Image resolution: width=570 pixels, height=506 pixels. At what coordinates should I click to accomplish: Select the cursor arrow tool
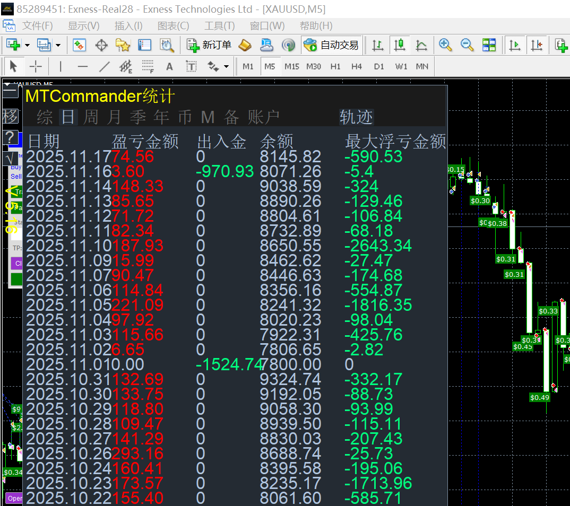click(13, 66)
